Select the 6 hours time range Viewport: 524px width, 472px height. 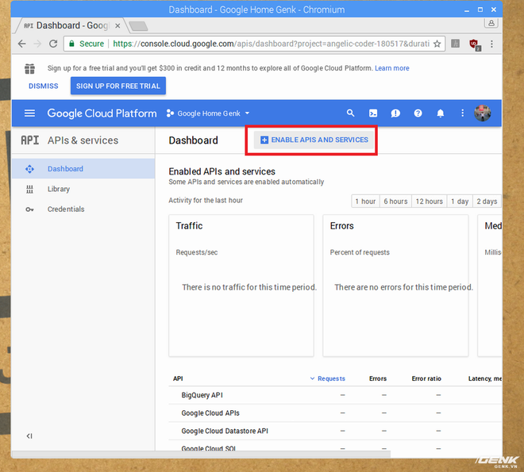[395, 201]
